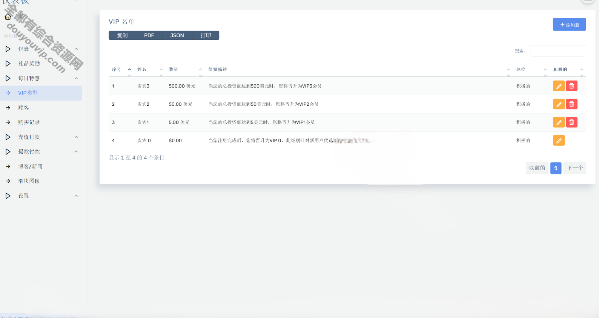The height and width of the screenshot is (318, 599).
Task: Click 积极的 status in 贵宾2 row
Action: tap(523, 104)
